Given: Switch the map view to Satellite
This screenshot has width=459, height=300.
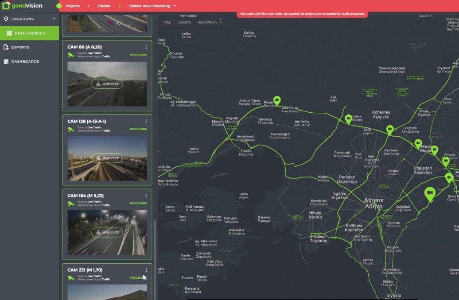Looking at the screenshot, I should click(184, 22).
